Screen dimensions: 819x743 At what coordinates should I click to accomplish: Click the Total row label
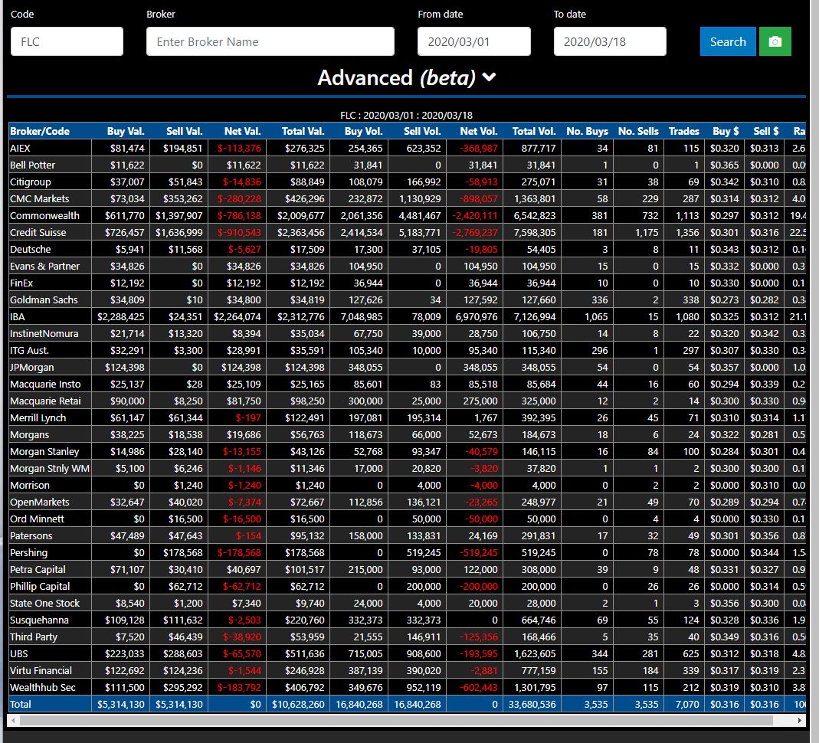coord(21,705)
